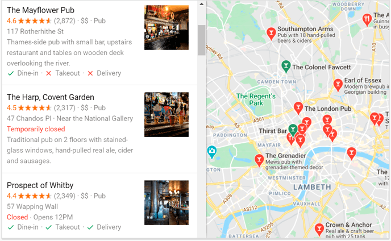The height and width of the screenshot is (241, 391).
Task: Click the Mayflower Pub star rating
Action: [x=35, y=20]
